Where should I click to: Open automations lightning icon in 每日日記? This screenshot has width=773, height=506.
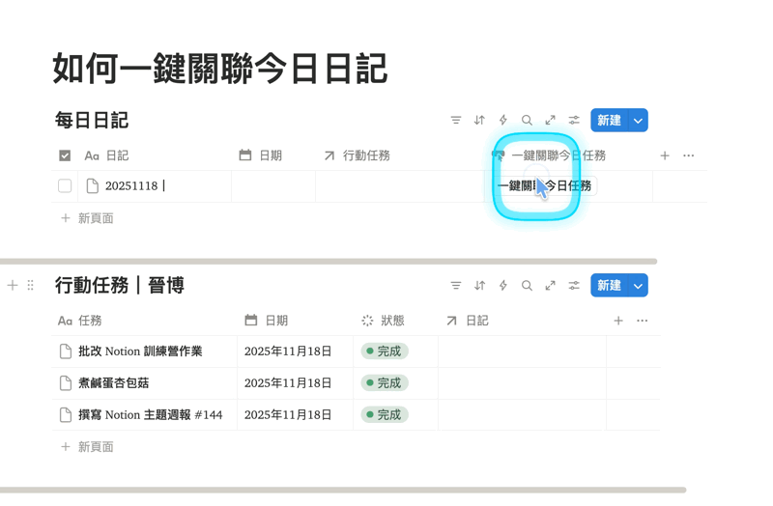coord(502,121)
